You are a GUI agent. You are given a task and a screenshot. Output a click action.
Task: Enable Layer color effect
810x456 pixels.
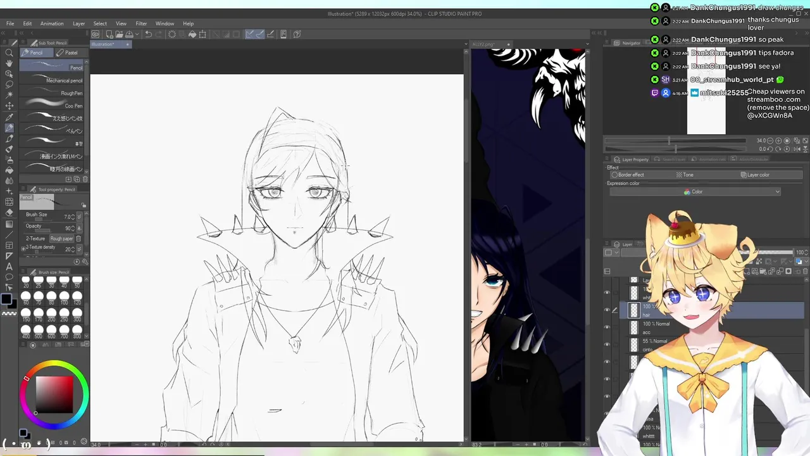tap(755, 175)
